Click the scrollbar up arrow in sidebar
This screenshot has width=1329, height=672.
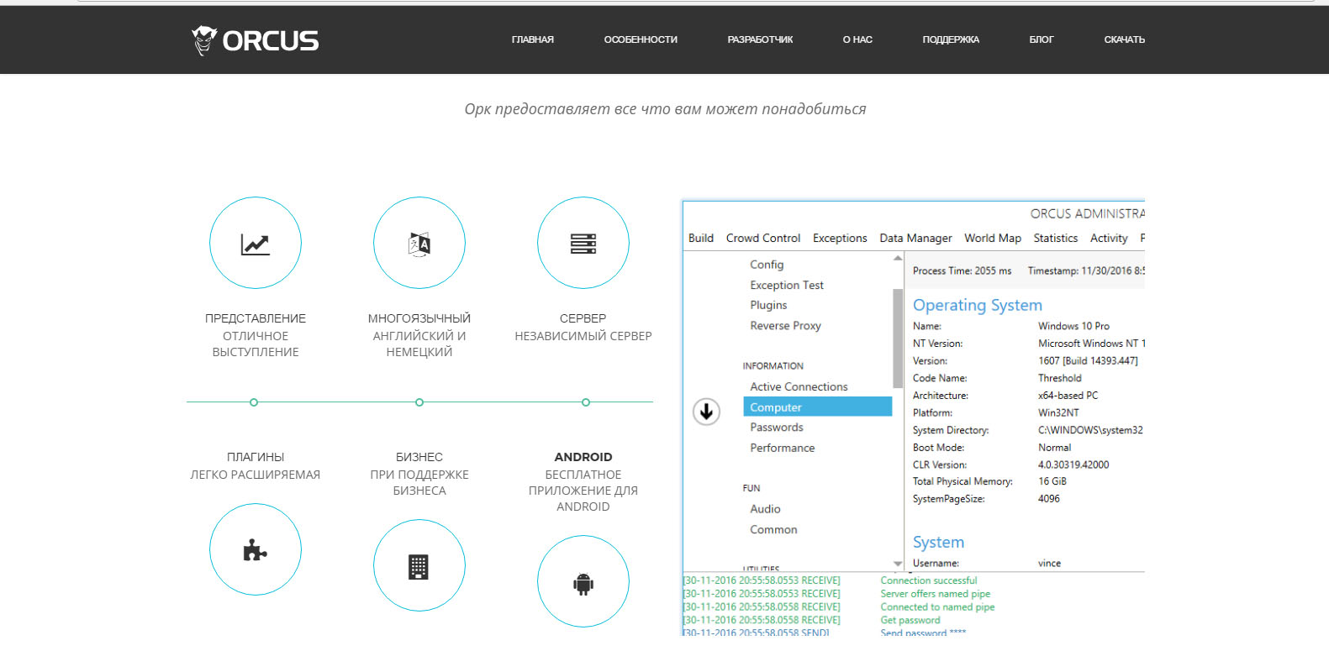click(x=898, y=258)
